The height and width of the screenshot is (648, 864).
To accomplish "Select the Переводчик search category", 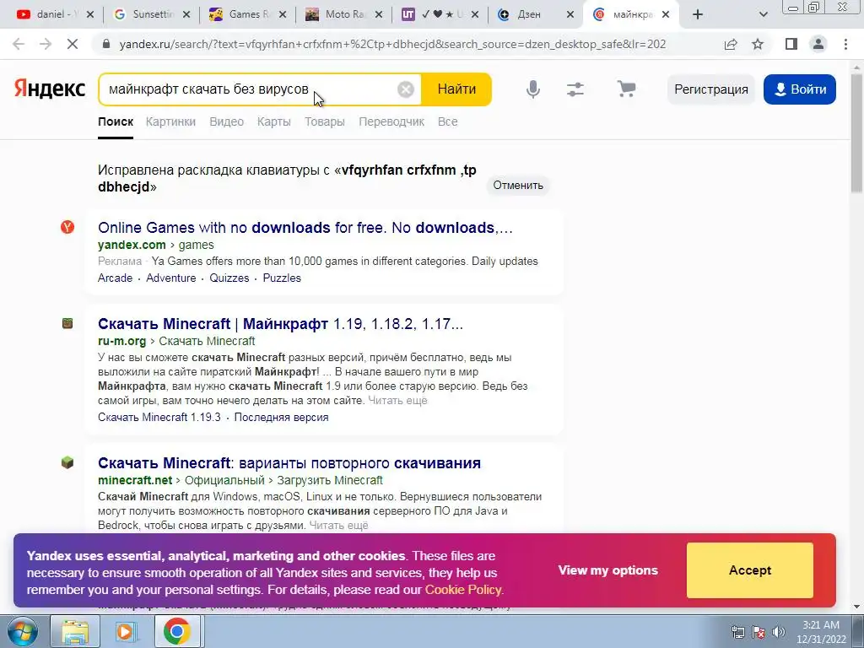I will (x=391, y=121).
